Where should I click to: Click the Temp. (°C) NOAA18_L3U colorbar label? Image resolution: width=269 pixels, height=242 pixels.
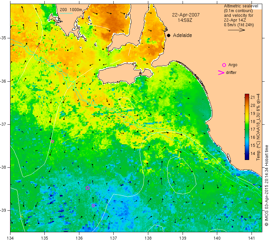coord(258,127)
